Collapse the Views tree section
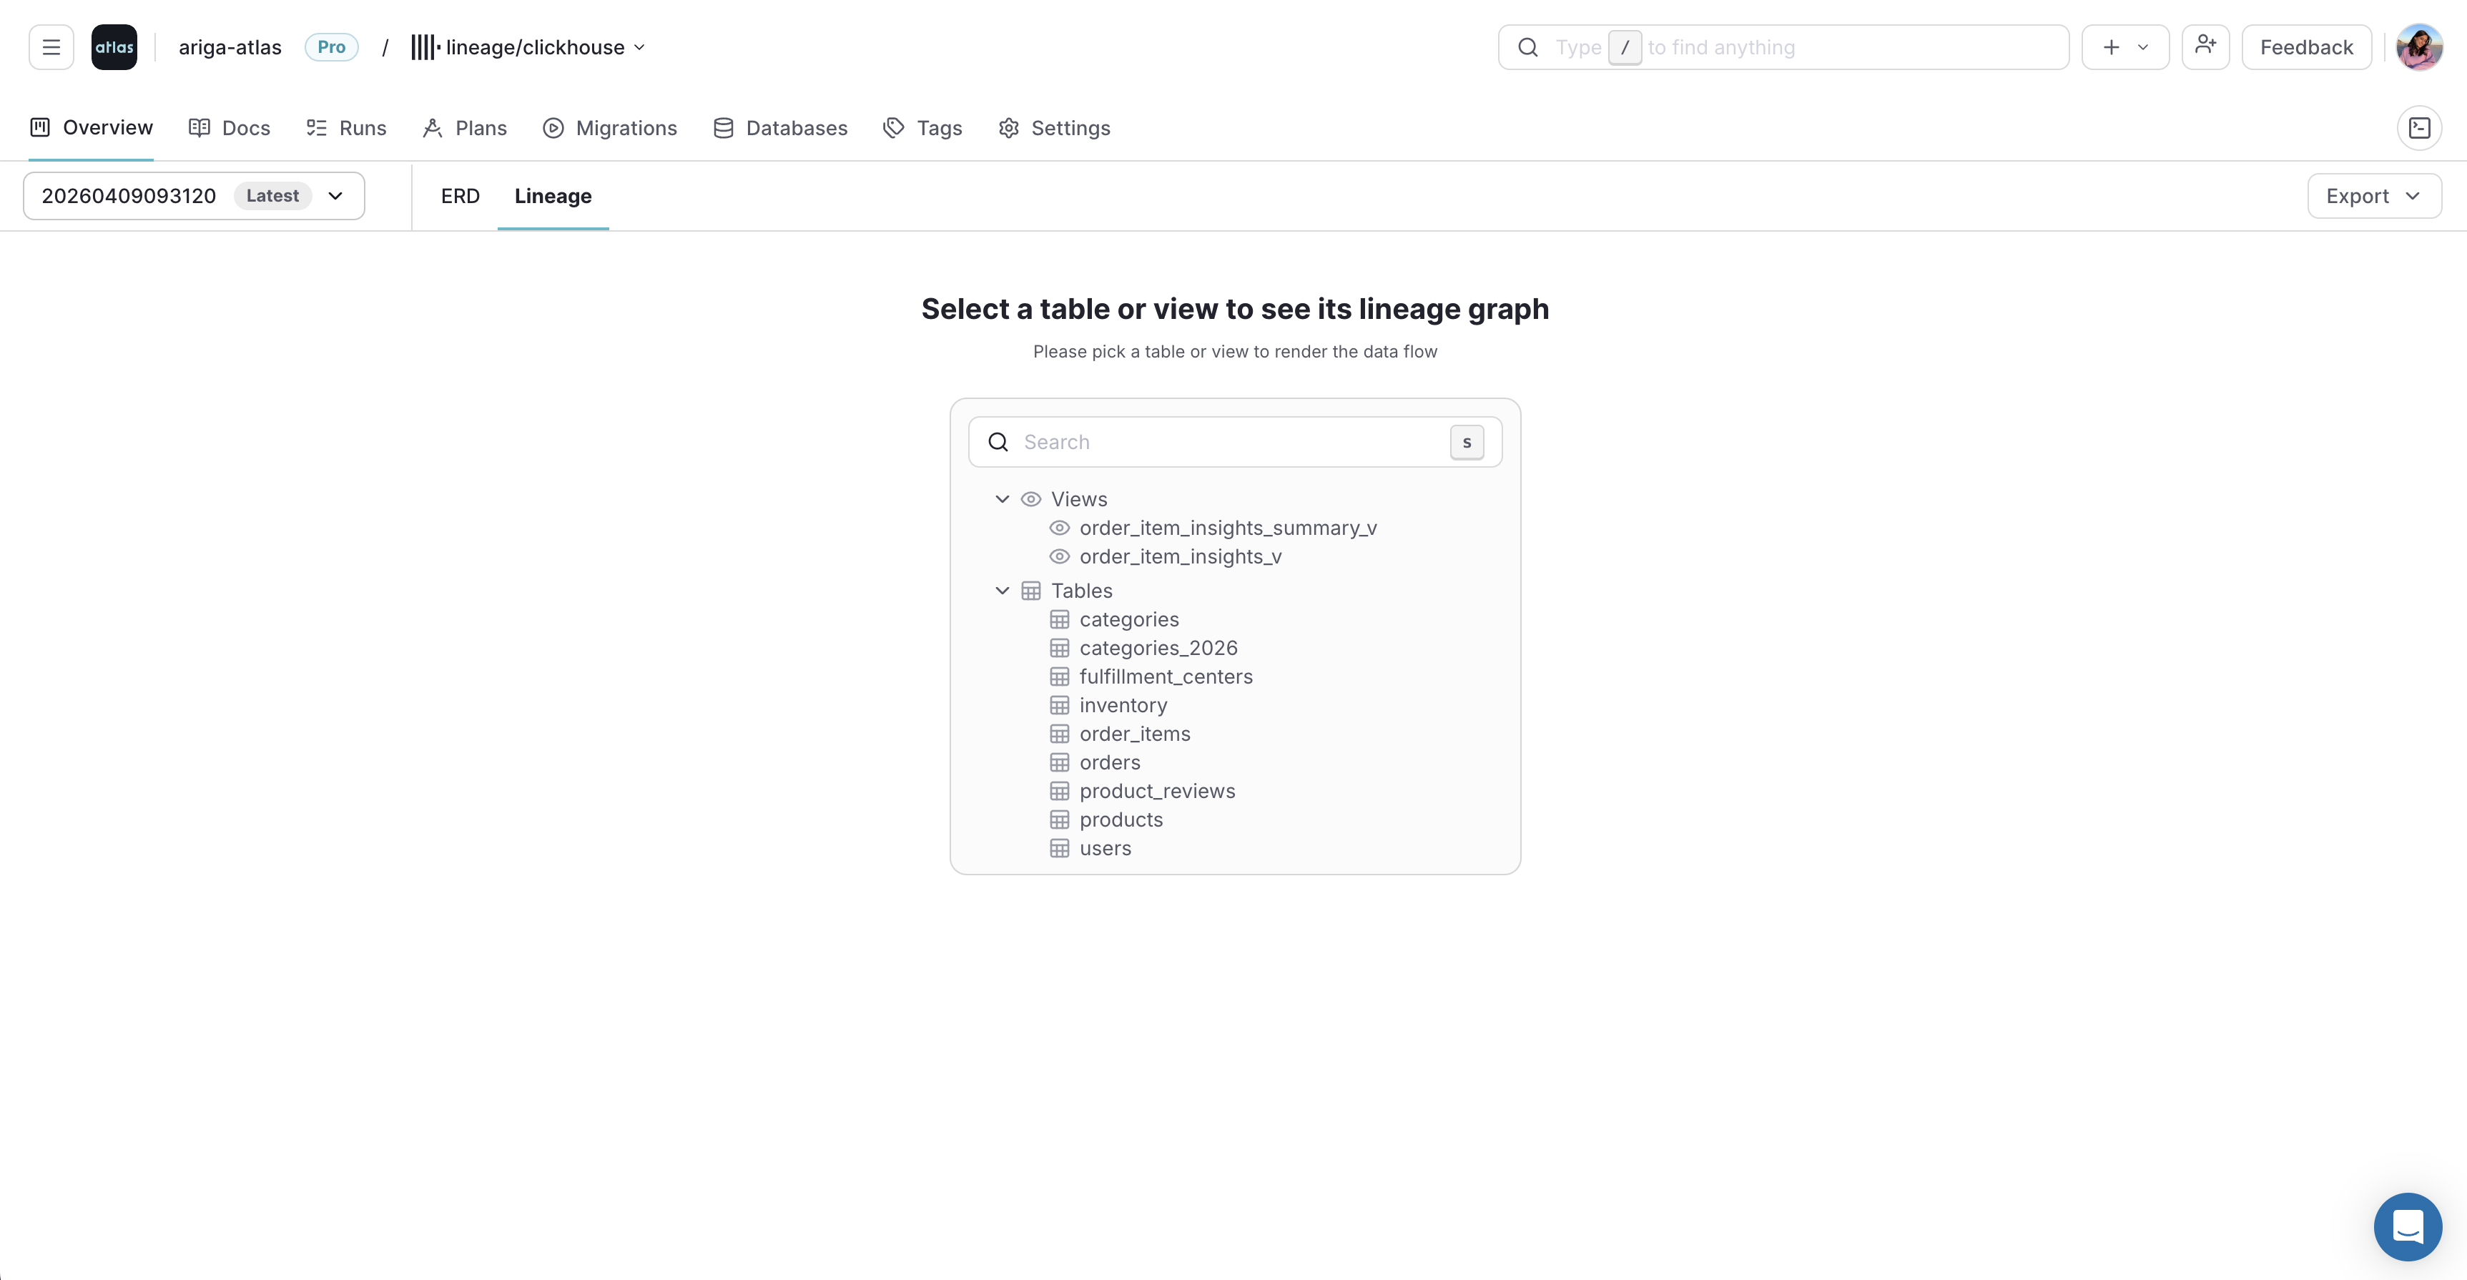Image resolution: width=2467 pixels, height=1280 pixels. [1002, 499]
